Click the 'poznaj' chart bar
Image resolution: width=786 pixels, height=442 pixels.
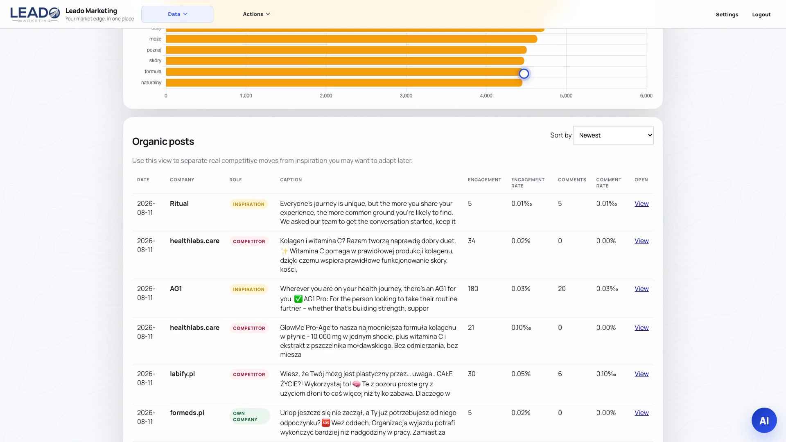[x=346, y=50]
